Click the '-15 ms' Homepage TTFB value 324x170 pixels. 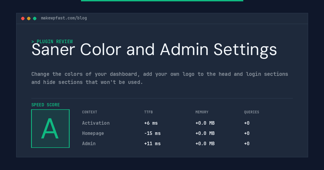click(x=152, y=133)
